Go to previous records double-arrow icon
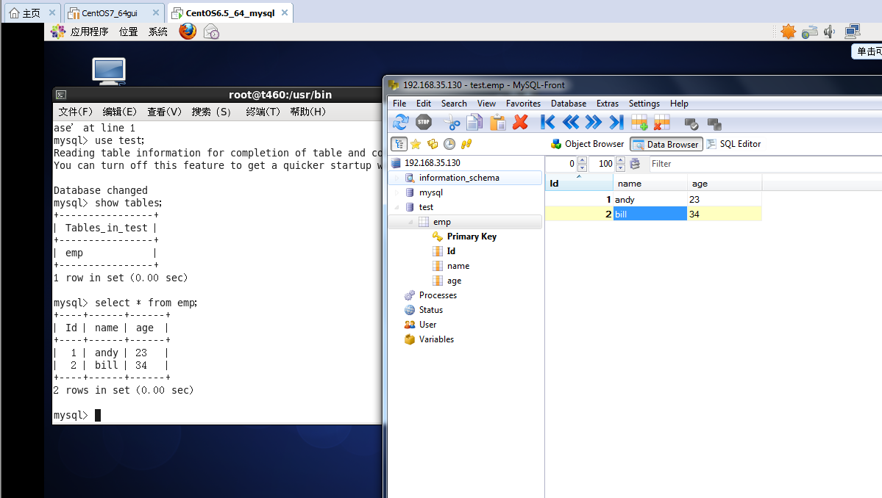 point(570,122)
